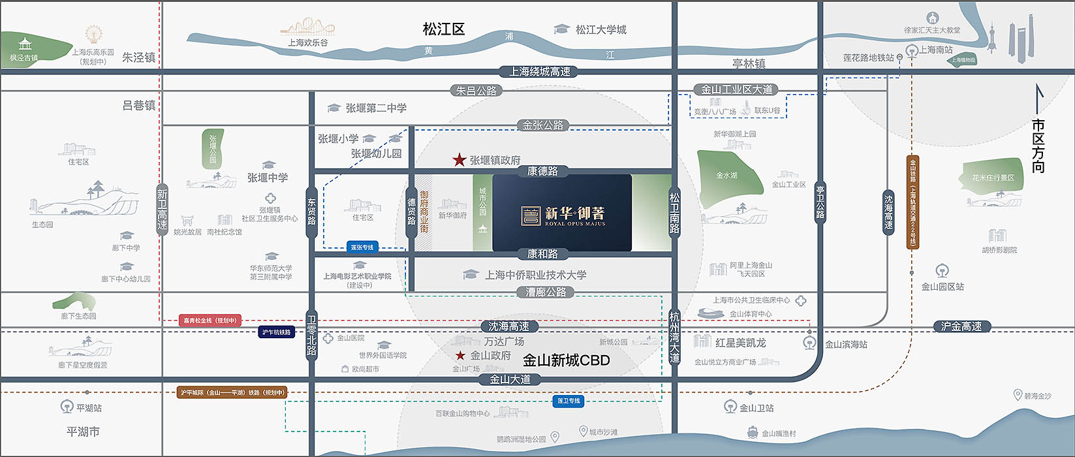Click the building icon beside 红星美凯龙
The height and width of the screenshot is (457, 1075).
[702, 341]
